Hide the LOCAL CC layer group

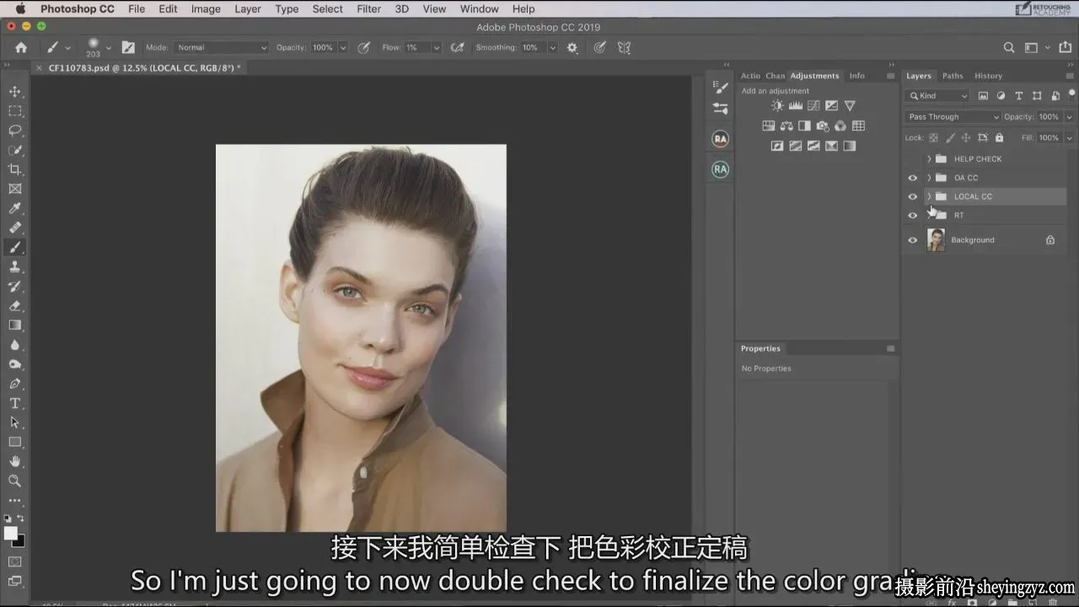tap(912, 196)
